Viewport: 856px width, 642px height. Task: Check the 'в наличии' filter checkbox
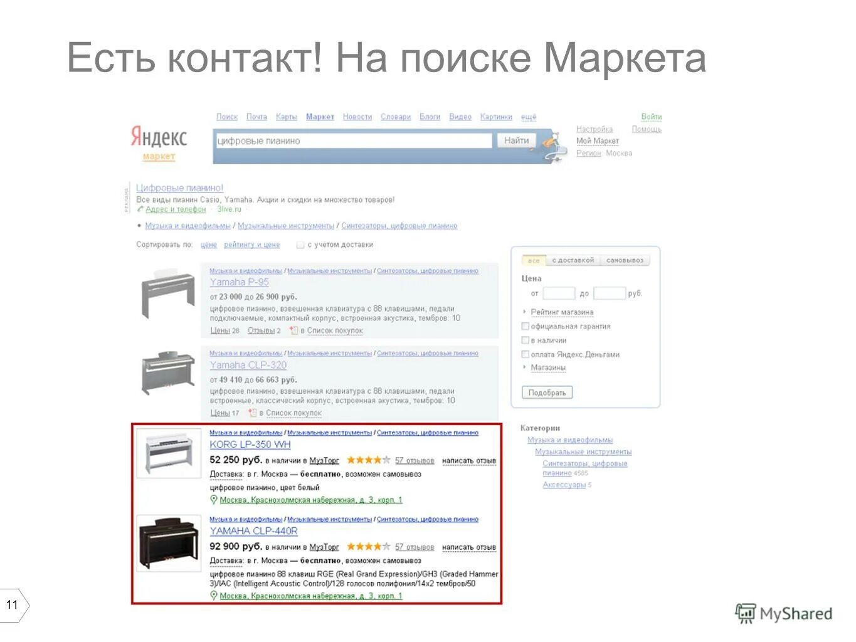(x=526, y=340)
